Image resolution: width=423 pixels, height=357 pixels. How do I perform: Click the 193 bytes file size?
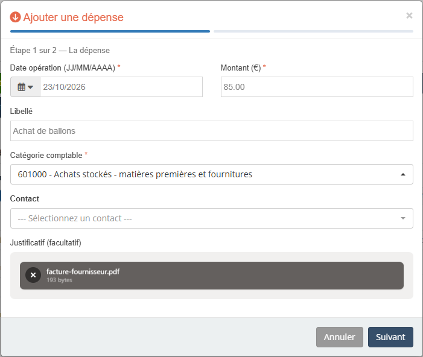tap(59, 280)
